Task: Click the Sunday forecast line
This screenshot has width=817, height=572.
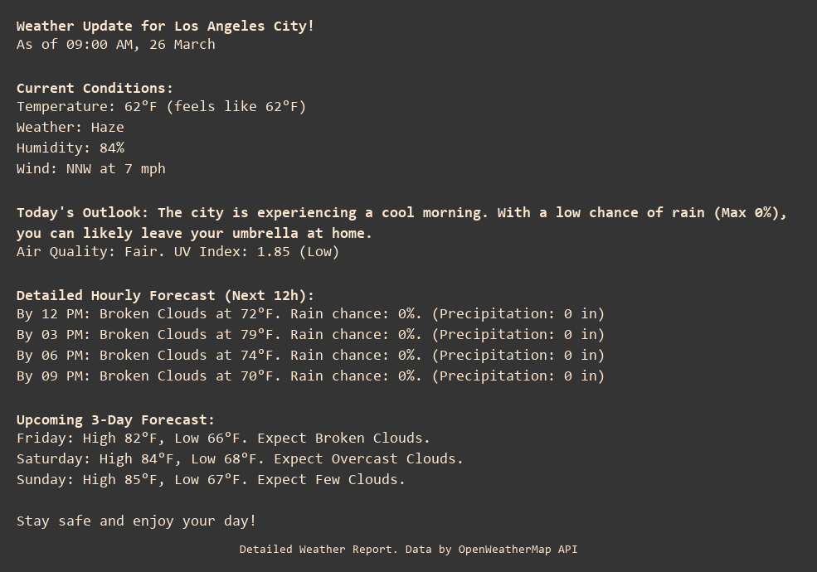Action: 211,479
